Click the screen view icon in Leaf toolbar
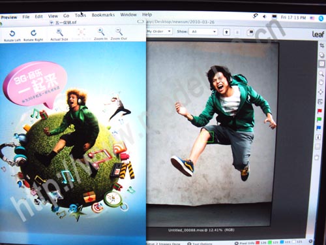This screenshot has width=326, height=245. point(251,32)
